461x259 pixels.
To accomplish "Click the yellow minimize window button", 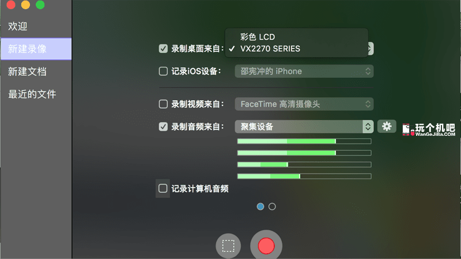I will click(25, 5).
